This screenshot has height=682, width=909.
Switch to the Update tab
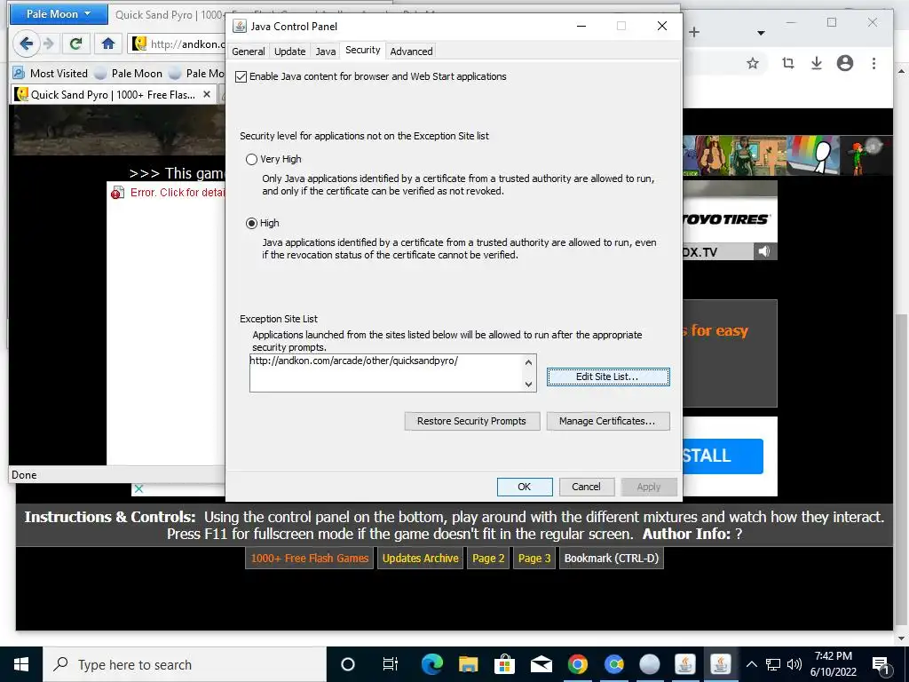(290, 51)
